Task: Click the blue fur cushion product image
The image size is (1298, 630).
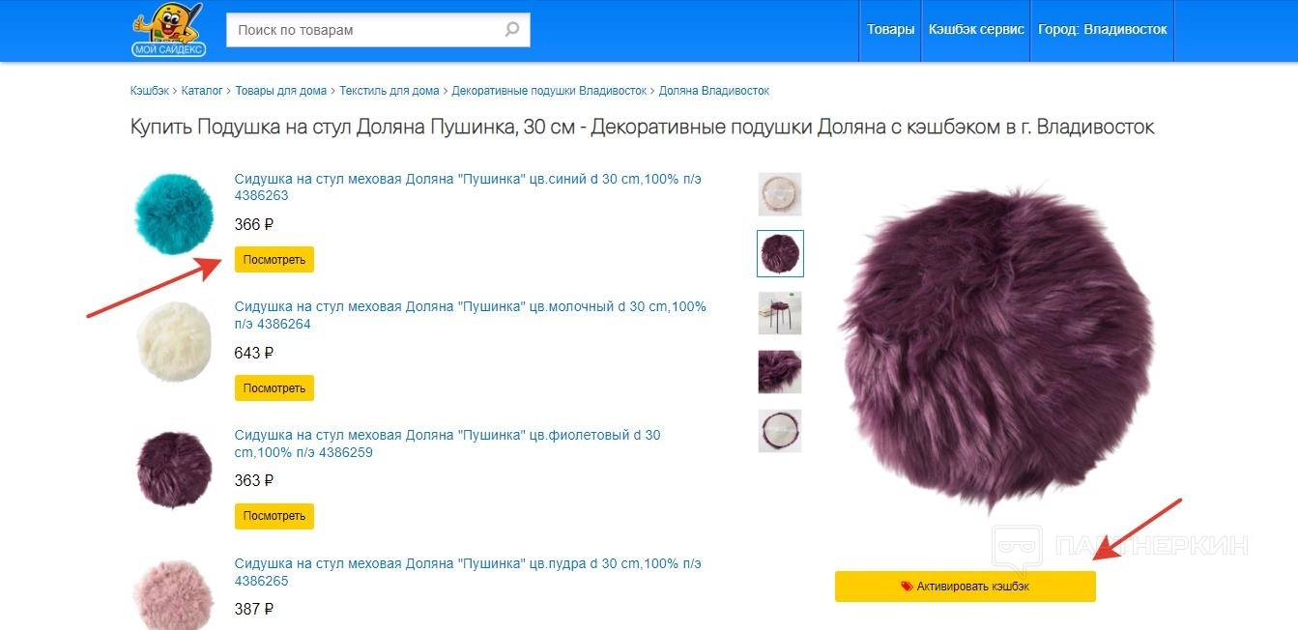Action: (x=173, y=215)
